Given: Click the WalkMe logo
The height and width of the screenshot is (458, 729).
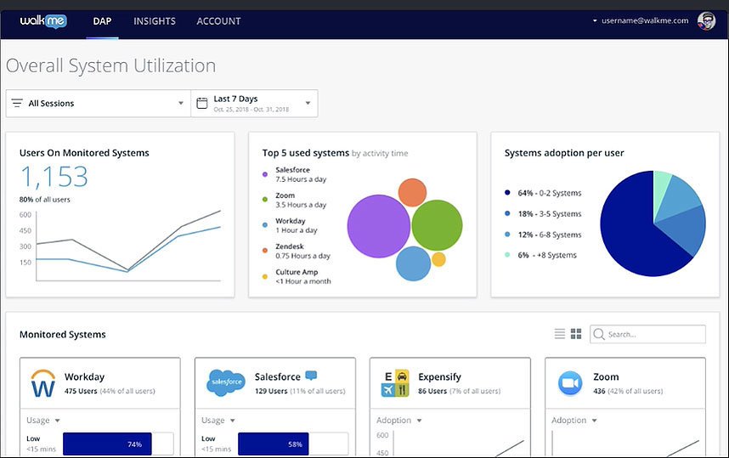Looking at the screenshot, I should click(x=43, y=21).
